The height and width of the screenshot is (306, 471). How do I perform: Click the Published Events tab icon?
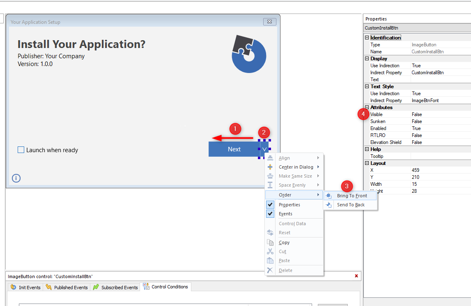(x=48, y=287)
